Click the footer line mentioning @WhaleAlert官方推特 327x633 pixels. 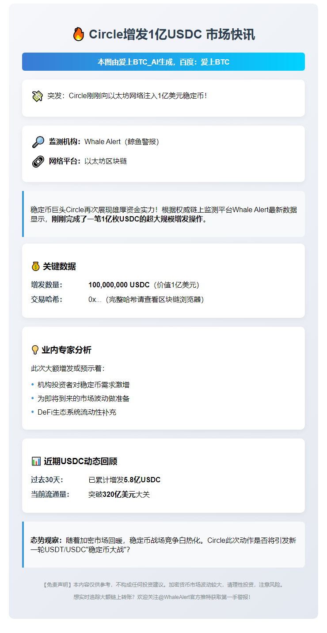coord(162,597)
